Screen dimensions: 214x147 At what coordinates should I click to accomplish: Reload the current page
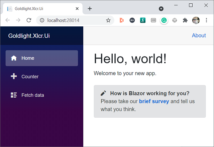coord(29,20)
